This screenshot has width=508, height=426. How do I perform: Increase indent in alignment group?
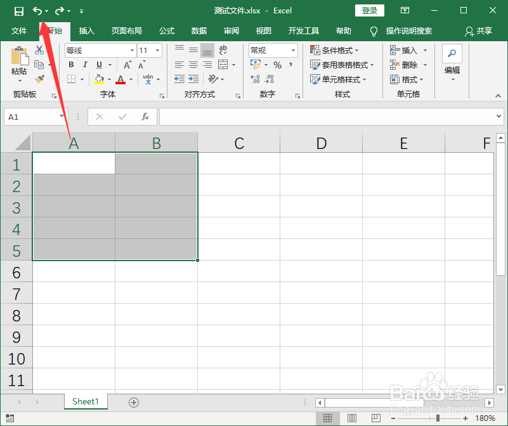coord(193,79)
